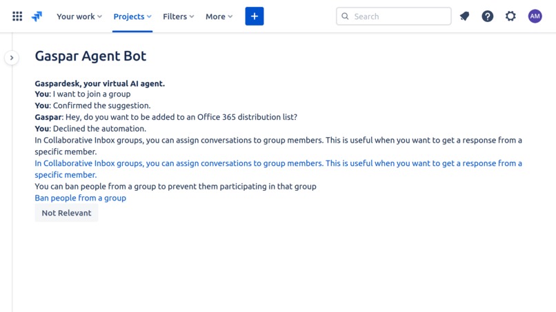556x312 pixels.
Task: Click the magnifier icon in search box
Action: 345,17
